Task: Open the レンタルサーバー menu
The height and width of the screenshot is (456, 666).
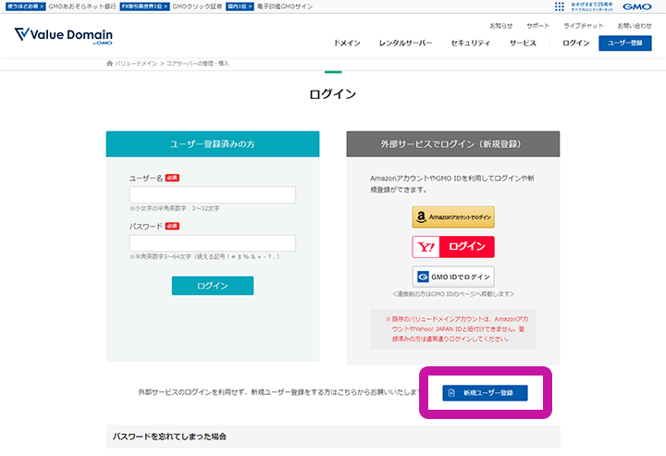Action: point(405,43)
